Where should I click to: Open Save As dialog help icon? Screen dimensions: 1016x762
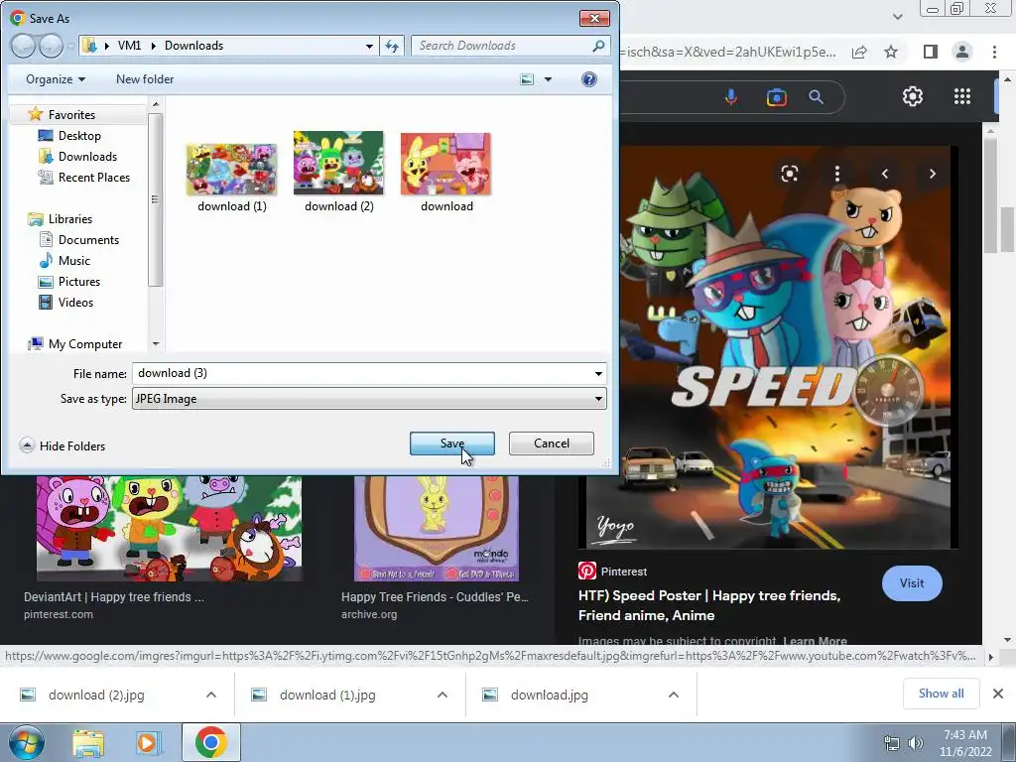point(589,79)
